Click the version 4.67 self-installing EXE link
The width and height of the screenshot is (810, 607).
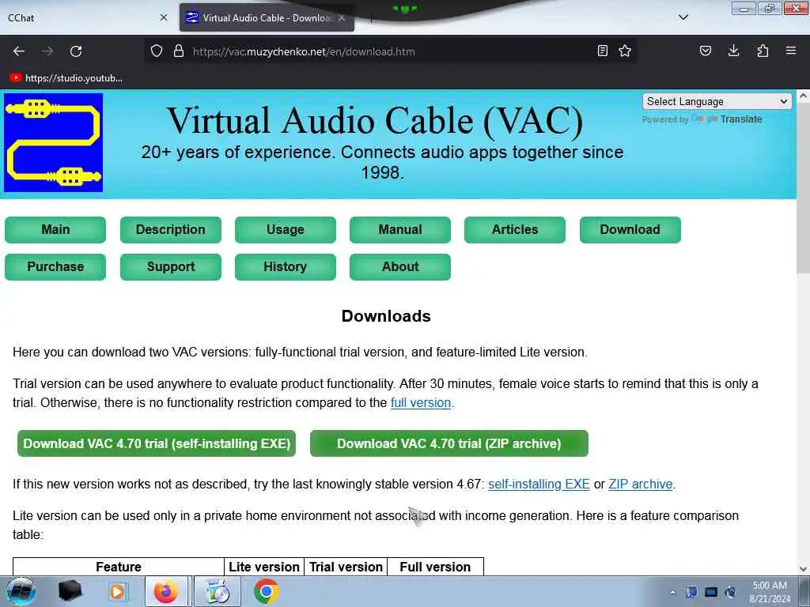pyautogui.click(x=539, y=484)
